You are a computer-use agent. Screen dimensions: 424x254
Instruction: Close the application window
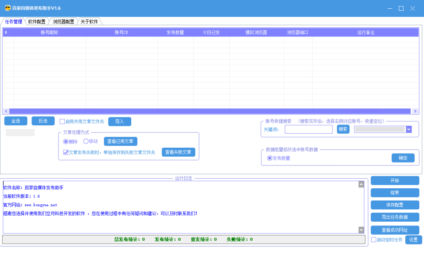413,8
